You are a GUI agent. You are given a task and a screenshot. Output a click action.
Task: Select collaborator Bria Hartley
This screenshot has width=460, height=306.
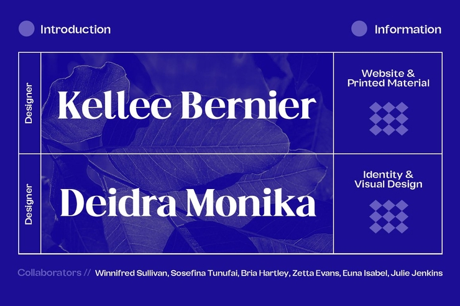265,273
